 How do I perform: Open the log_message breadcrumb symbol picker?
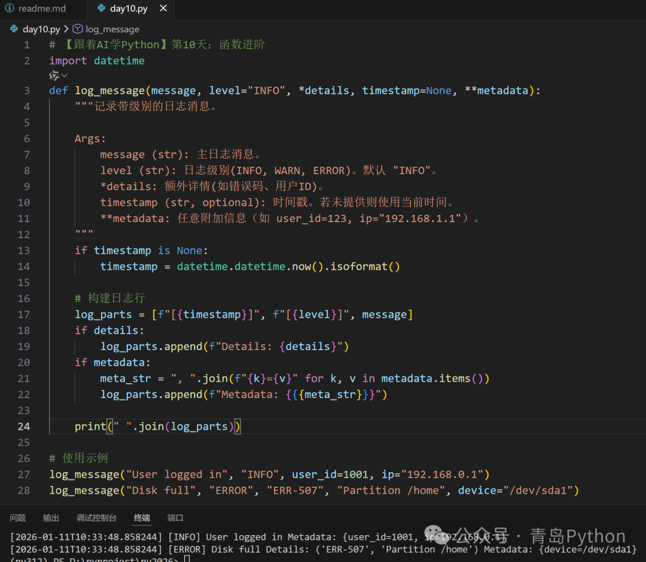(x=112, y=29)
